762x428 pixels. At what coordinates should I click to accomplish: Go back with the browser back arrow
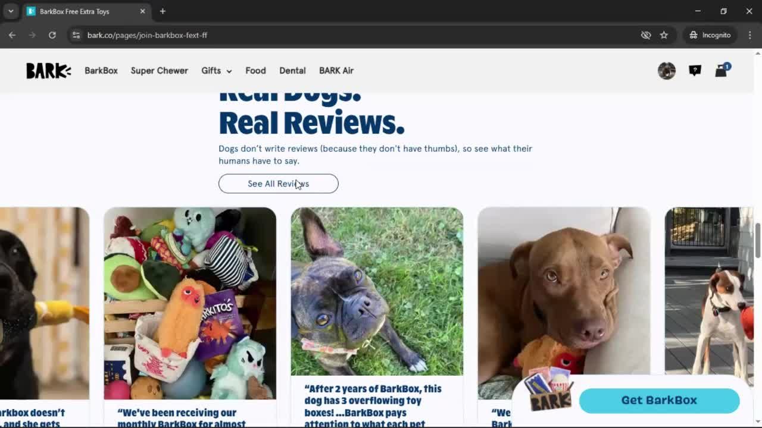tap(12, 35)
